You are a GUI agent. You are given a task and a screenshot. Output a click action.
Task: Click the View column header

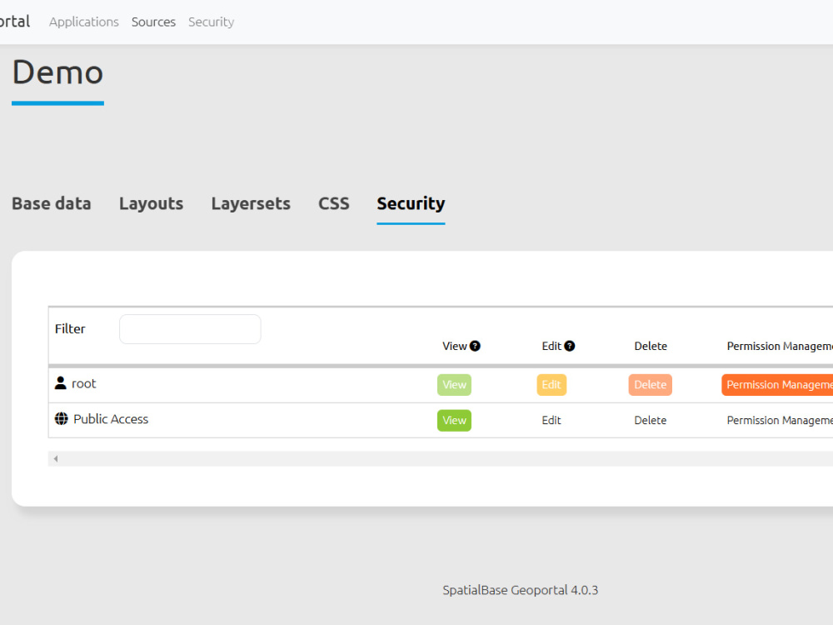pos(455,346)
